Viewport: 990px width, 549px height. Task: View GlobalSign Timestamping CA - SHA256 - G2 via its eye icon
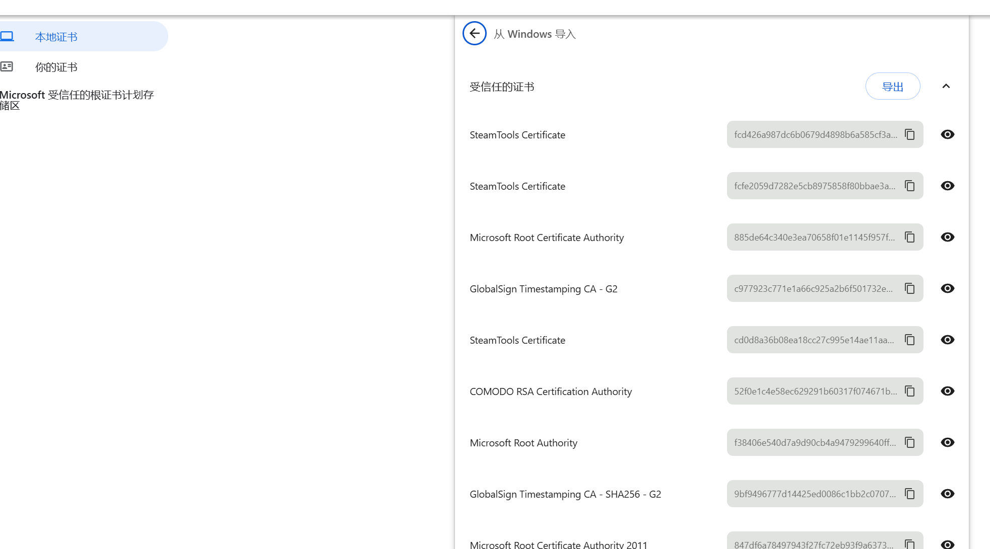[947, 494]
